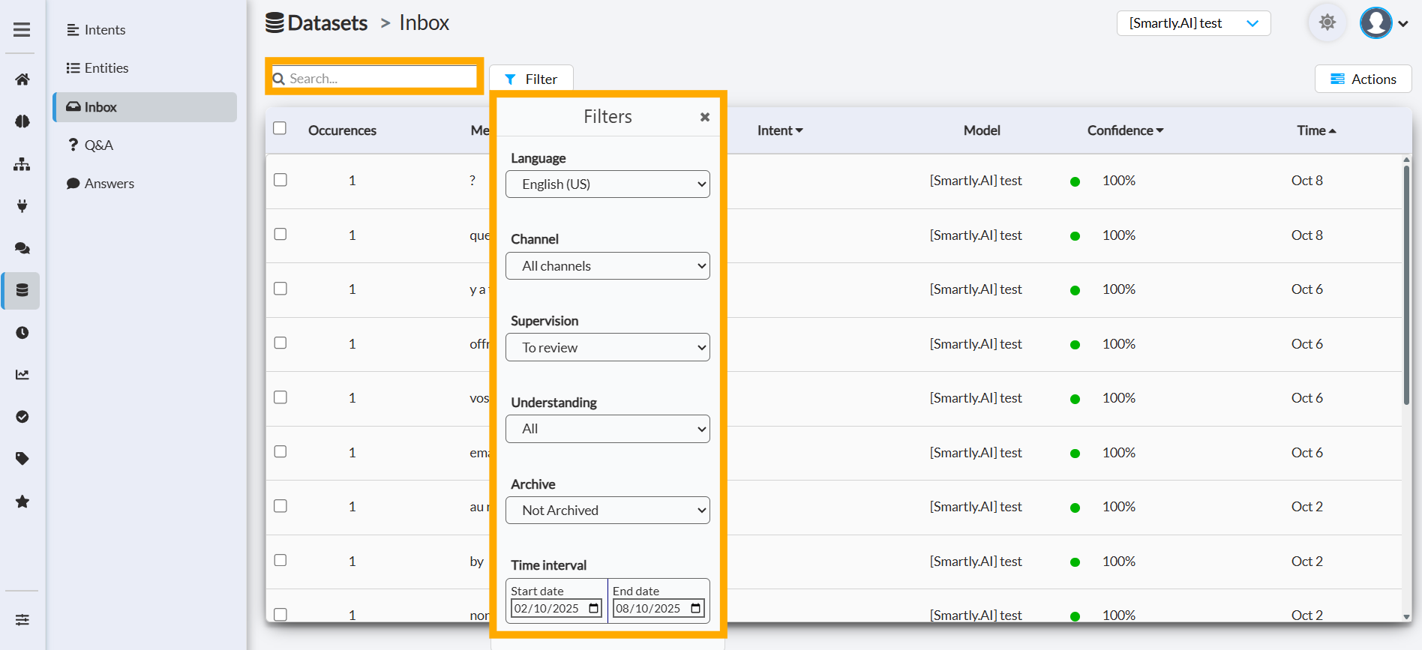Open the conversations chat bubbles icon
The width and height of the screenshot is (1422, 650).
click(x=22, y=248)
